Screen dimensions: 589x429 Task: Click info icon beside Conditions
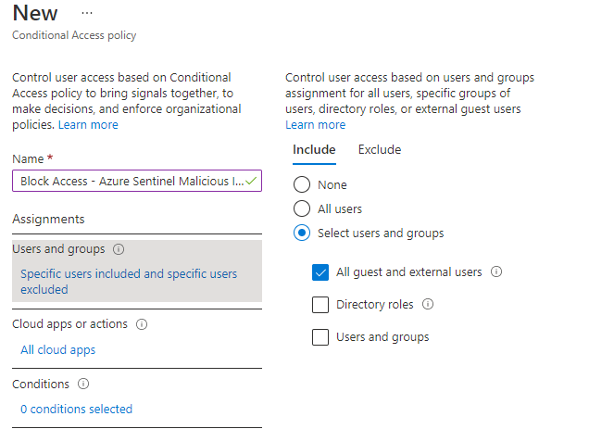coord(83,384)
